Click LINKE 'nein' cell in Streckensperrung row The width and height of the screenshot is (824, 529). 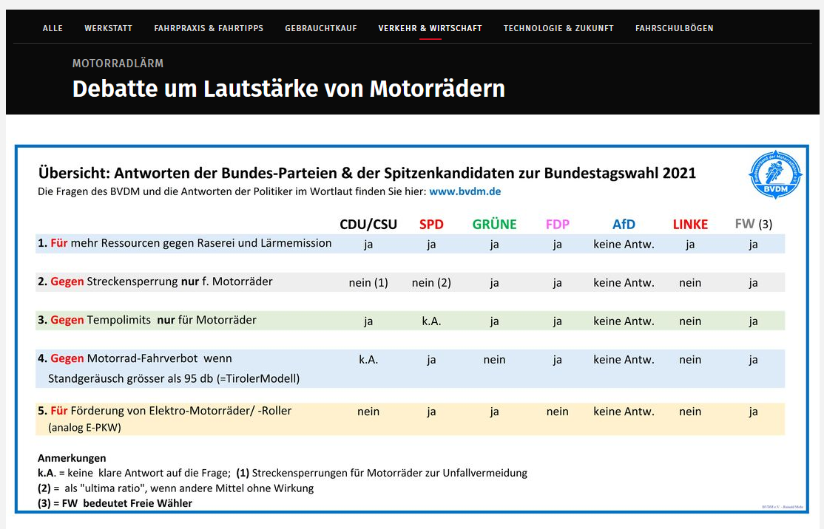click(690, 283)
